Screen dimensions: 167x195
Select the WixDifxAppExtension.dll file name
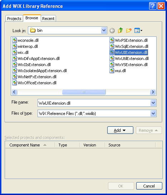[x=39, y=59]
